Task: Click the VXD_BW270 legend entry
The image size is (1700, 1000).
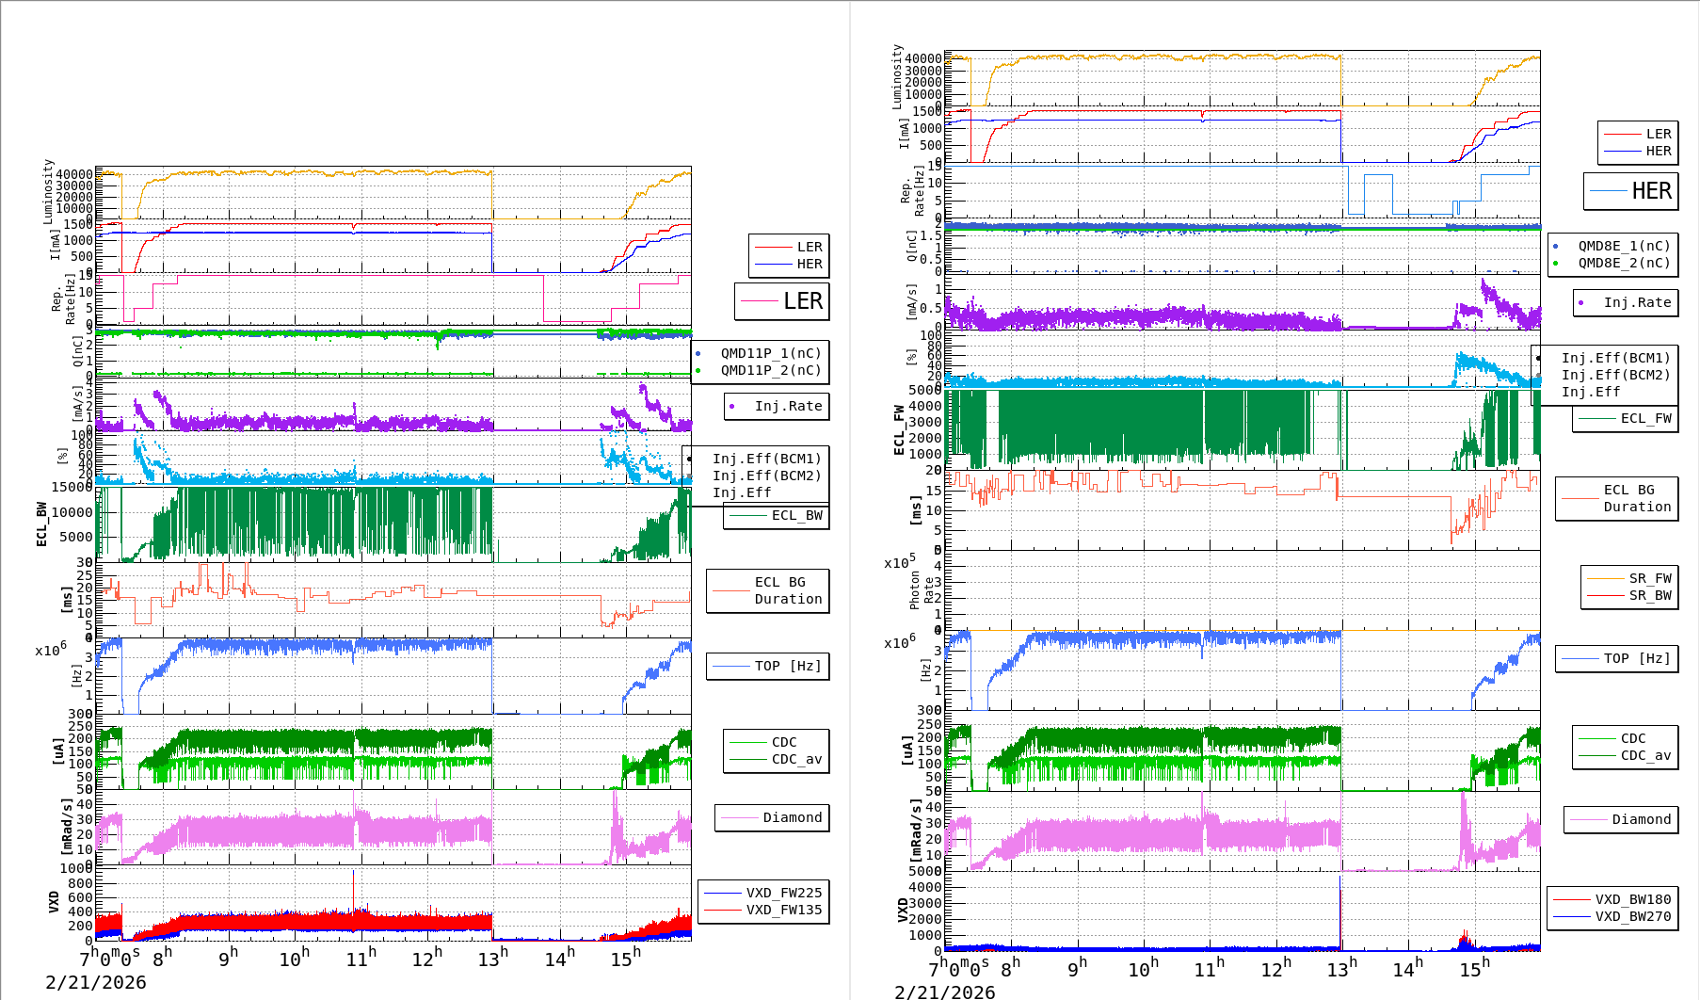Action: [x=1631, y=916]
